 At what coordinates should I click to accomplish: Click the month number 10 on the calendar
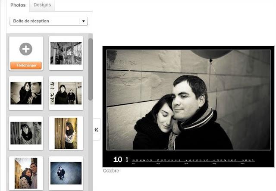118,160
